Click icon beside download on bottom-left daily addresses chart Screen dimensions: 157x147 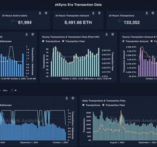pos(73,98)
